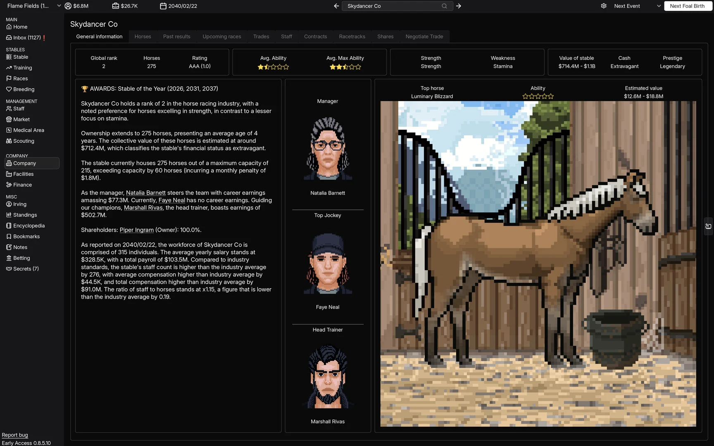This screenshot has width=714, height=446.
Task: Switch to the Horses tab
Action: pos(143,36)
